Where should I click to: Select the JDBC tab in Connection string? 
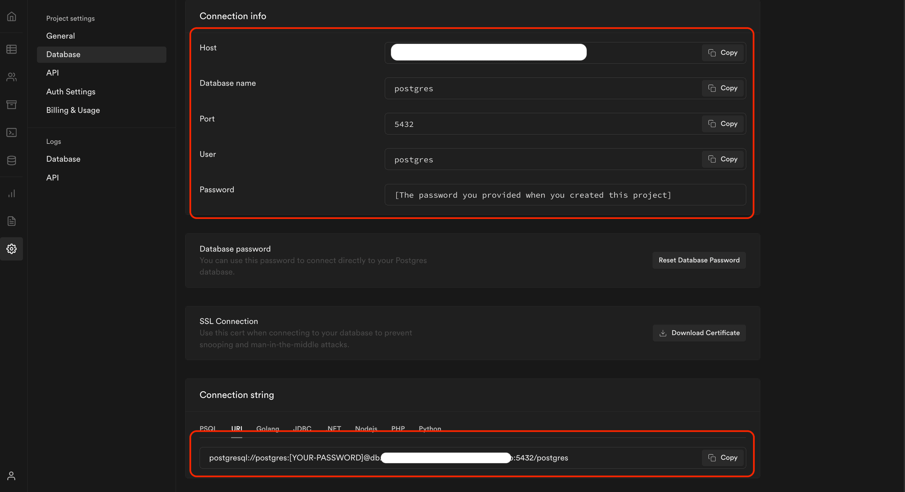(x=302, y=428)
